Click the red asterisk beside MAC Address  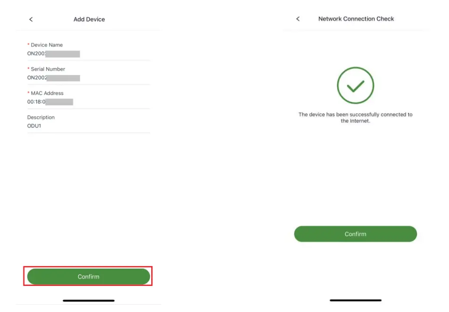[29, 93]
